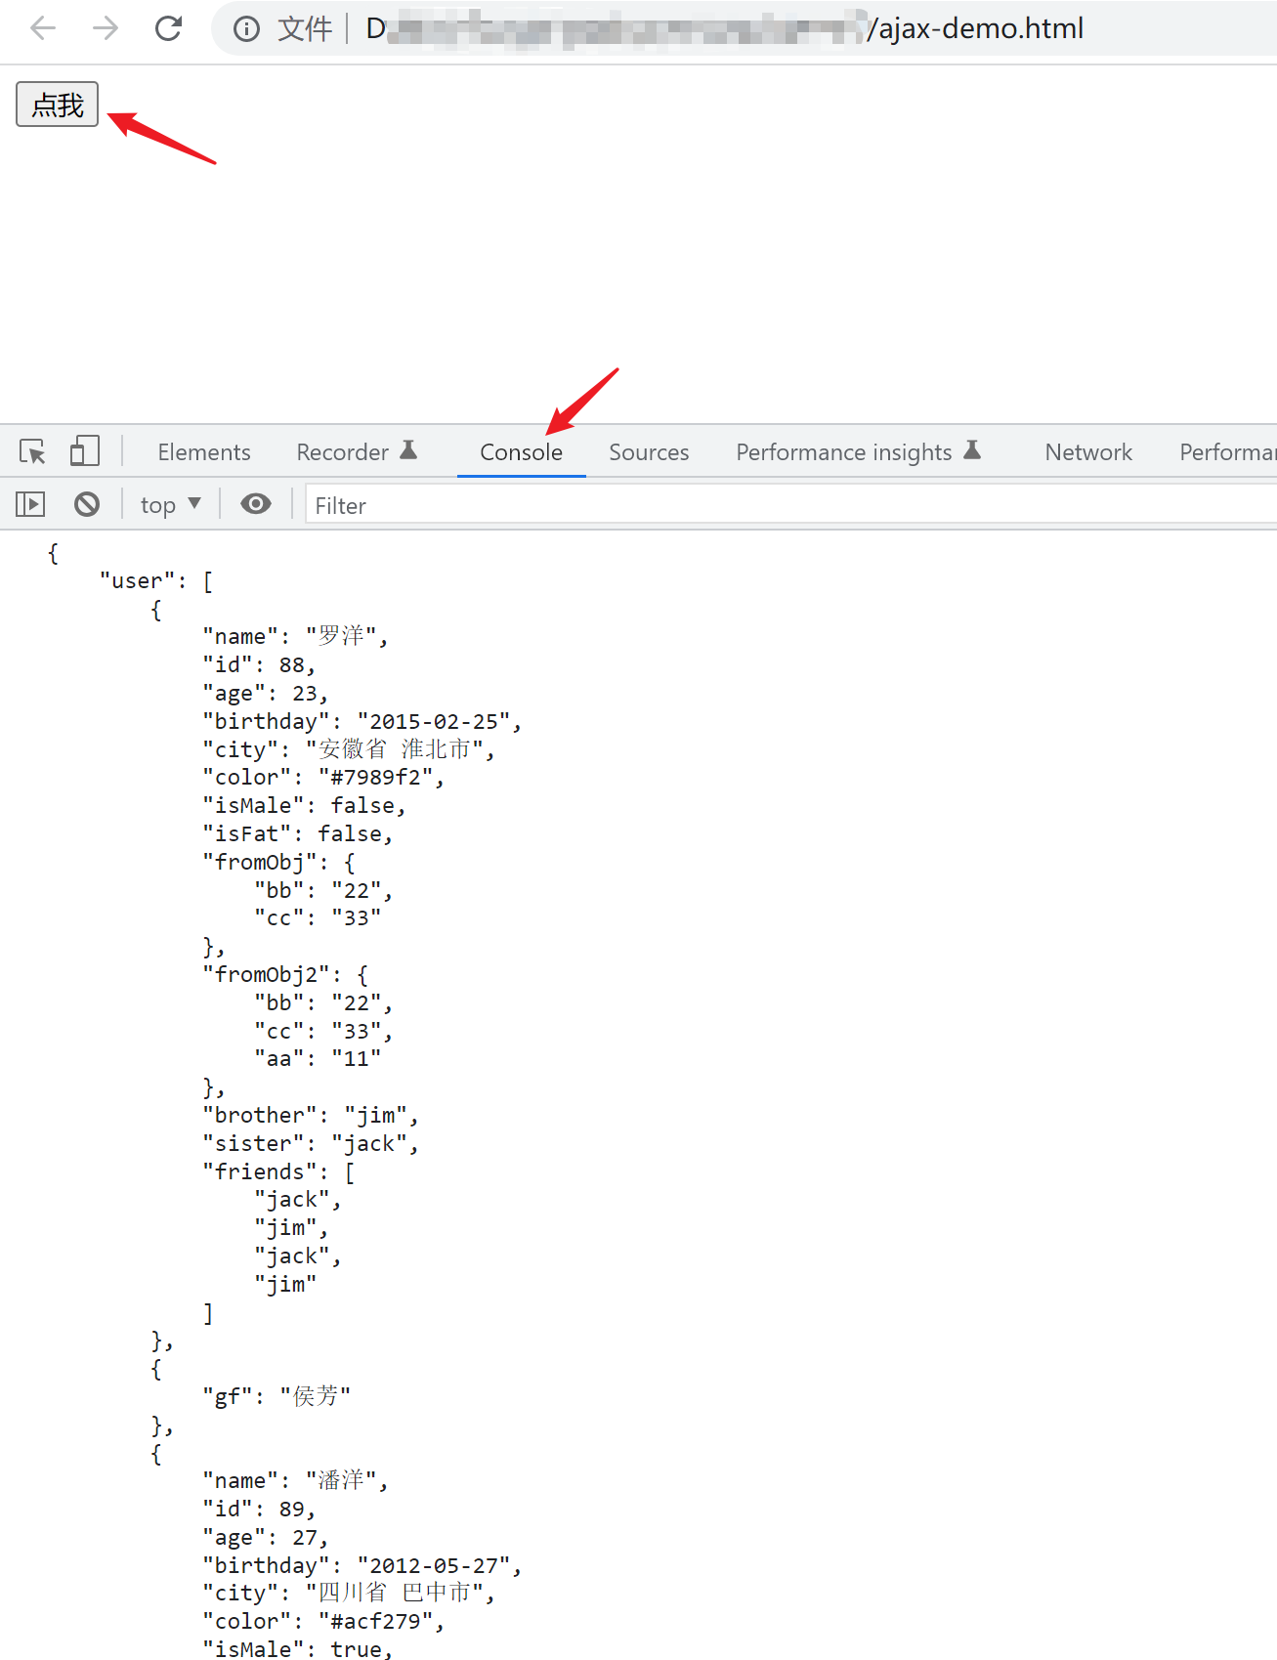Reload the page with the refresh icon

(168, 28)
